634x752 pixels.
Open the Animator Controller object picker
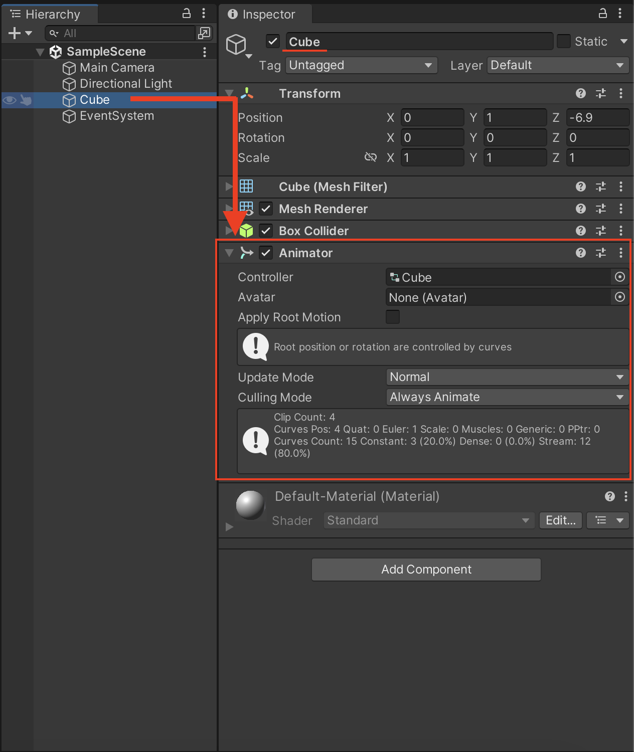tap(620, 277)
